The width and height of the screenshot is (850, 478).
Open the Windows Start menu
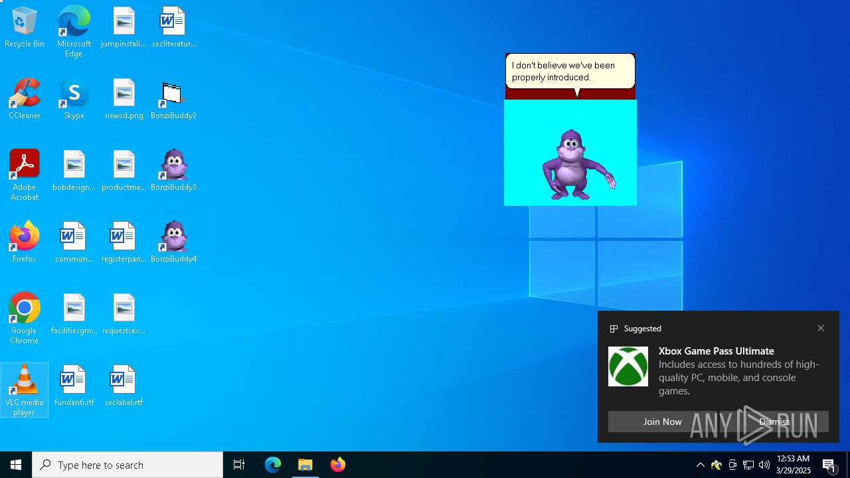click(x=16, y=465)
